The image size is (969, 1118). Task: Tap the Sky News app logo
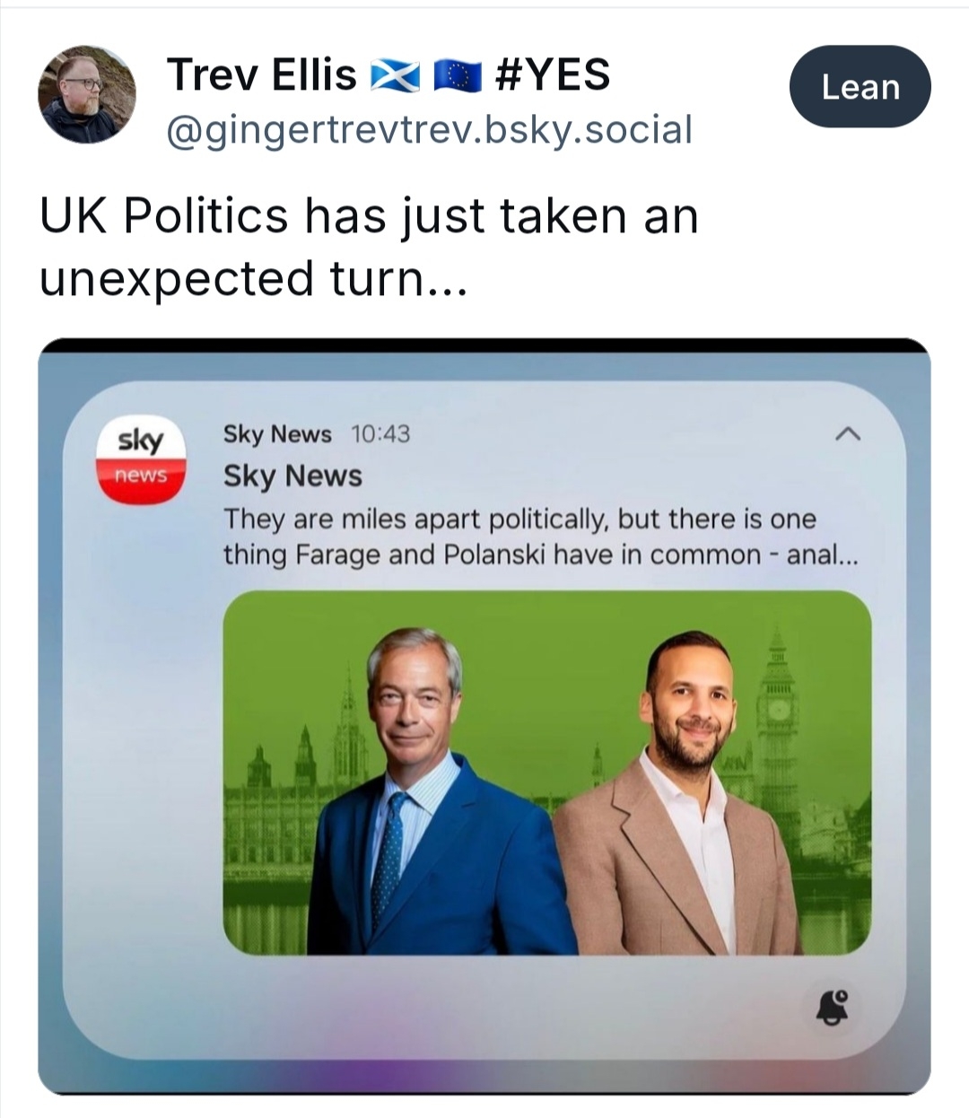141,458
